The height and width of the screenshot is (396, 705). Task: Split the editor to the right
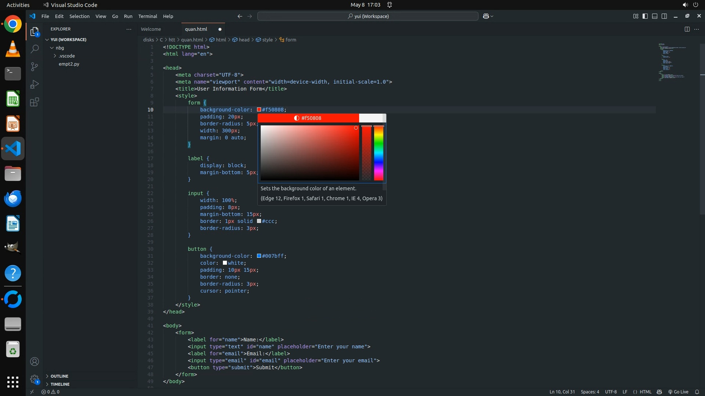pyautogui.click(x=687, y=29)
